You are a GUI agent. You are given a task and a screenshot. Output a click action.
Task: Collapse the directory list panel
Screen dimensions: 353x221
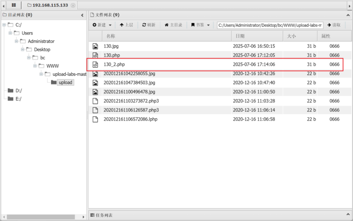tap(82, 15)
